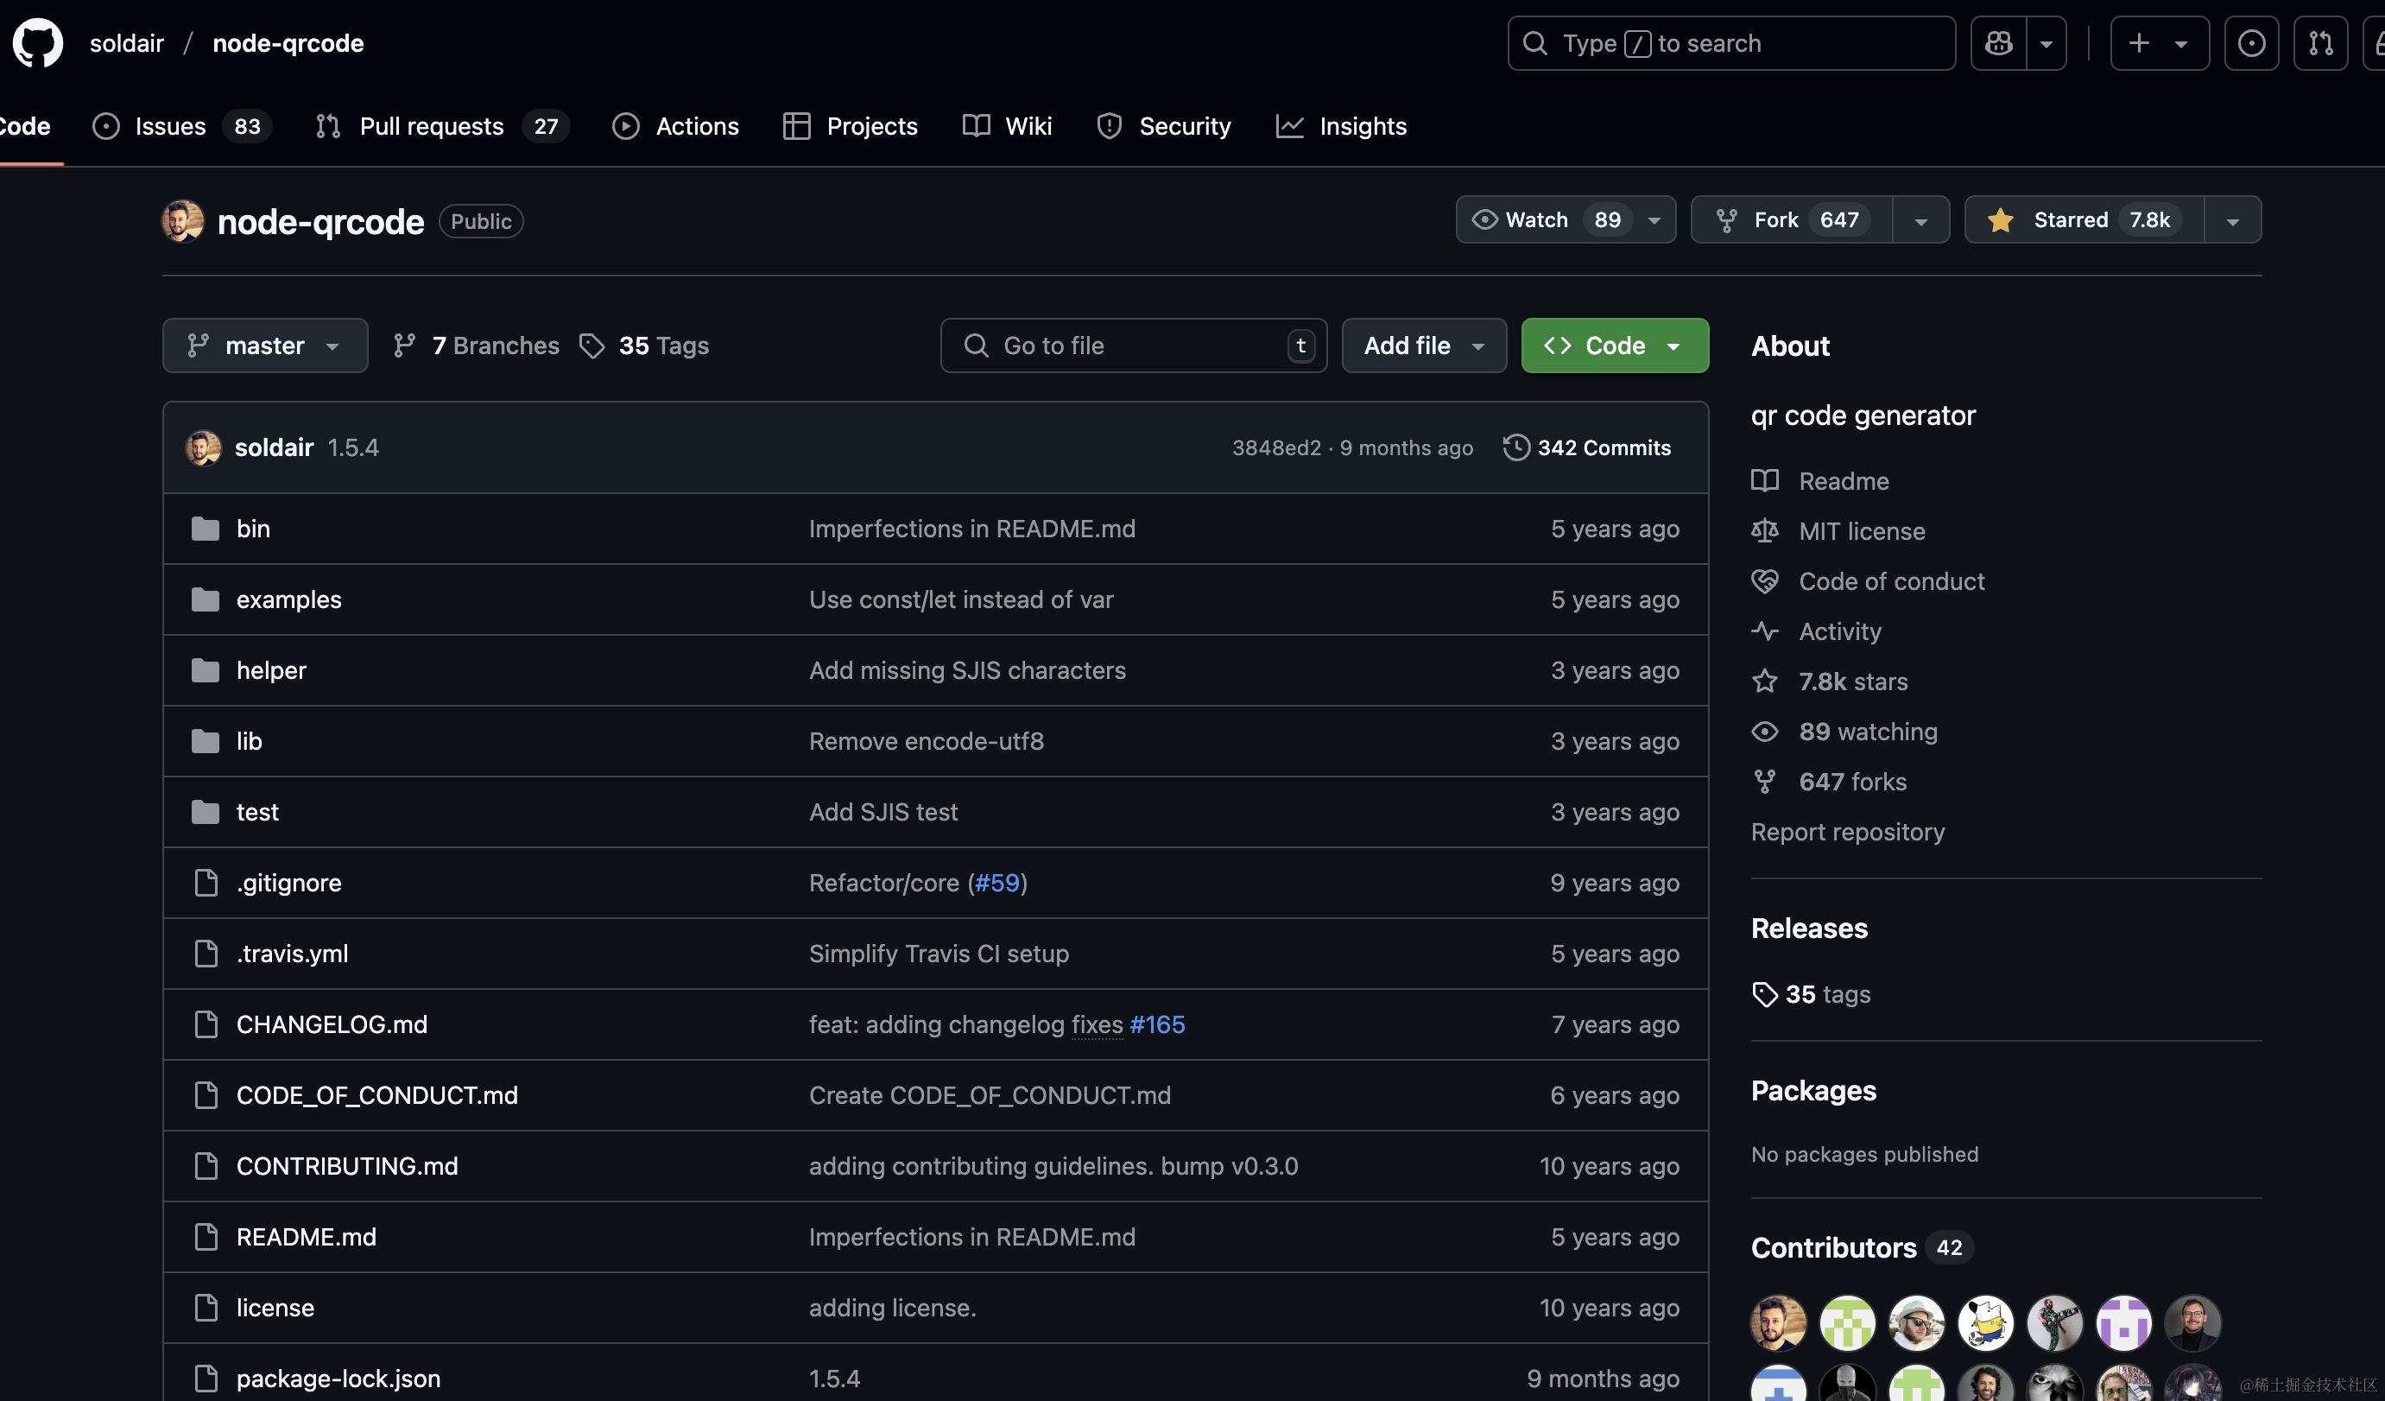
Task: Open the README.md file
Action: tap(306, 1236)
